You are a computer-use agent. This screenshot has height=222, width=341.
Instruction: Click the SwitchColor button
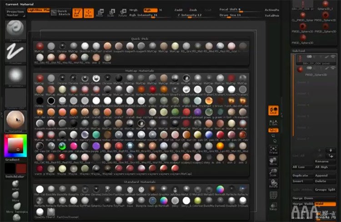[15, 177]
